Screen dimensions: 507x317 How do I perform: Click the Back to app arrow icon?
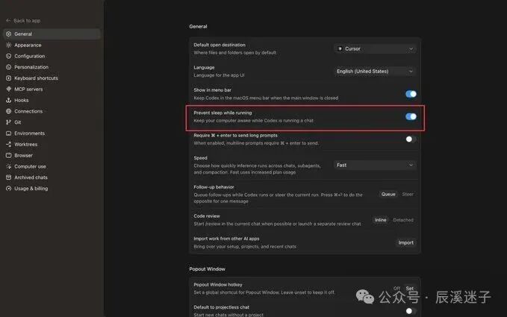tap(8, 21)
